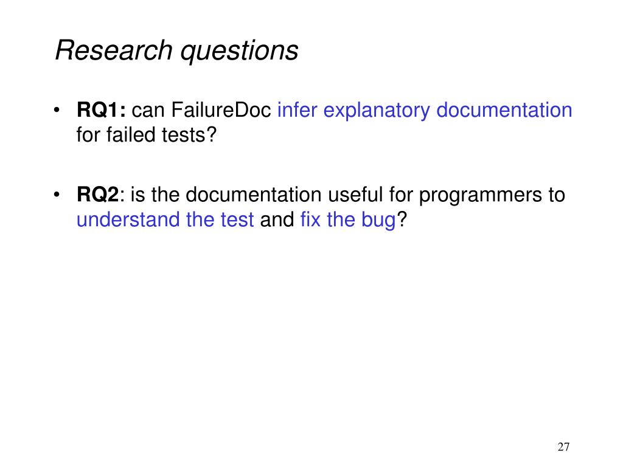The width and height of the screenshot is (623, 467).
Task: Click the word 'programmers' in RQ2
Action: [481, 195]
